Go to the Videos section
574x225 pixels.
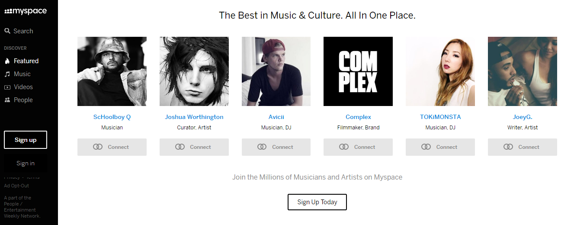point(23,87)
